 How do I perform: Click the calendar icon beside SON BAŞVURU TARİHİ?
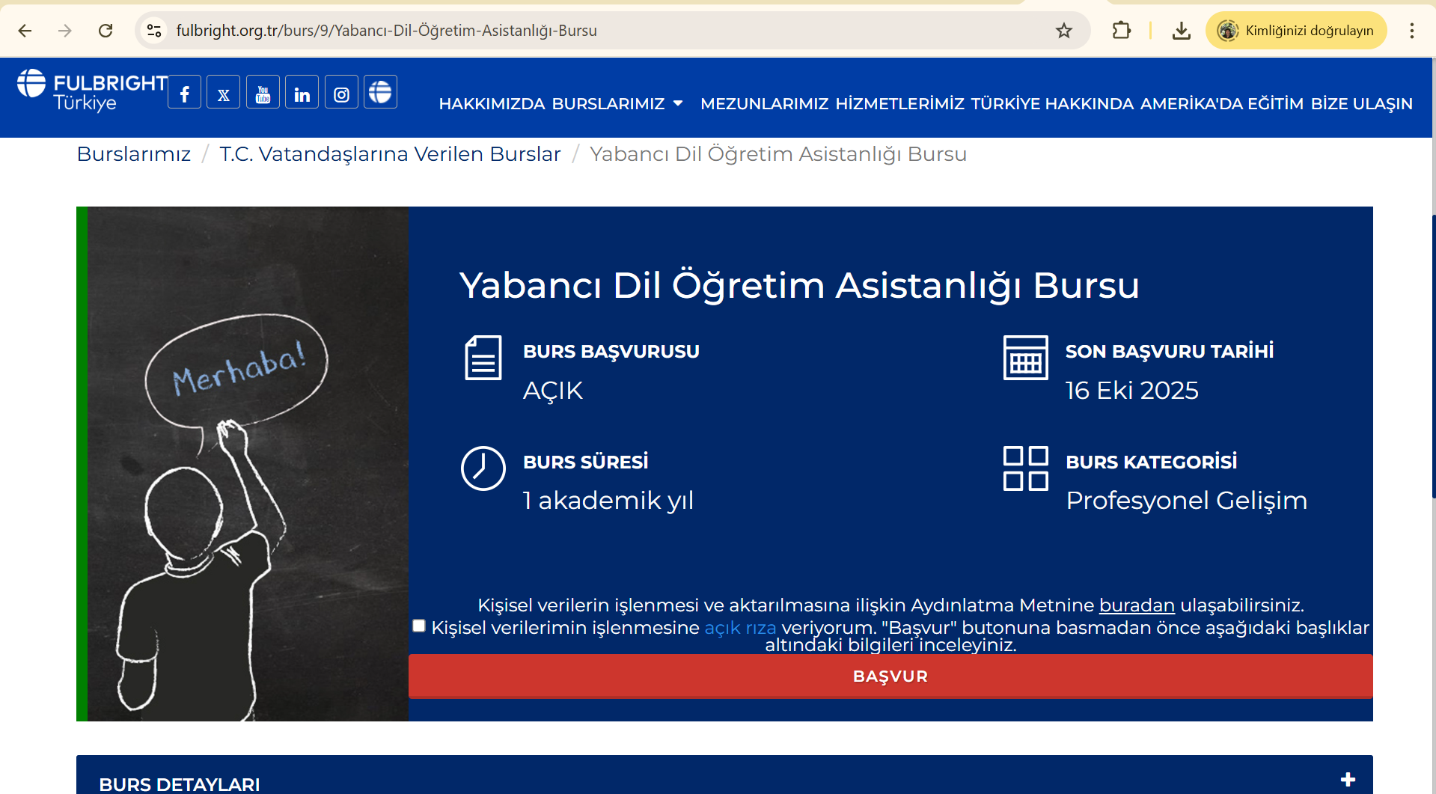1025,358
